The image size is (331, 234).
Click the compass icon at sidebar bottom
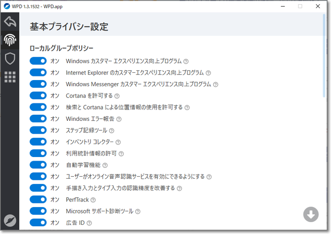click(x=10, y=220)
